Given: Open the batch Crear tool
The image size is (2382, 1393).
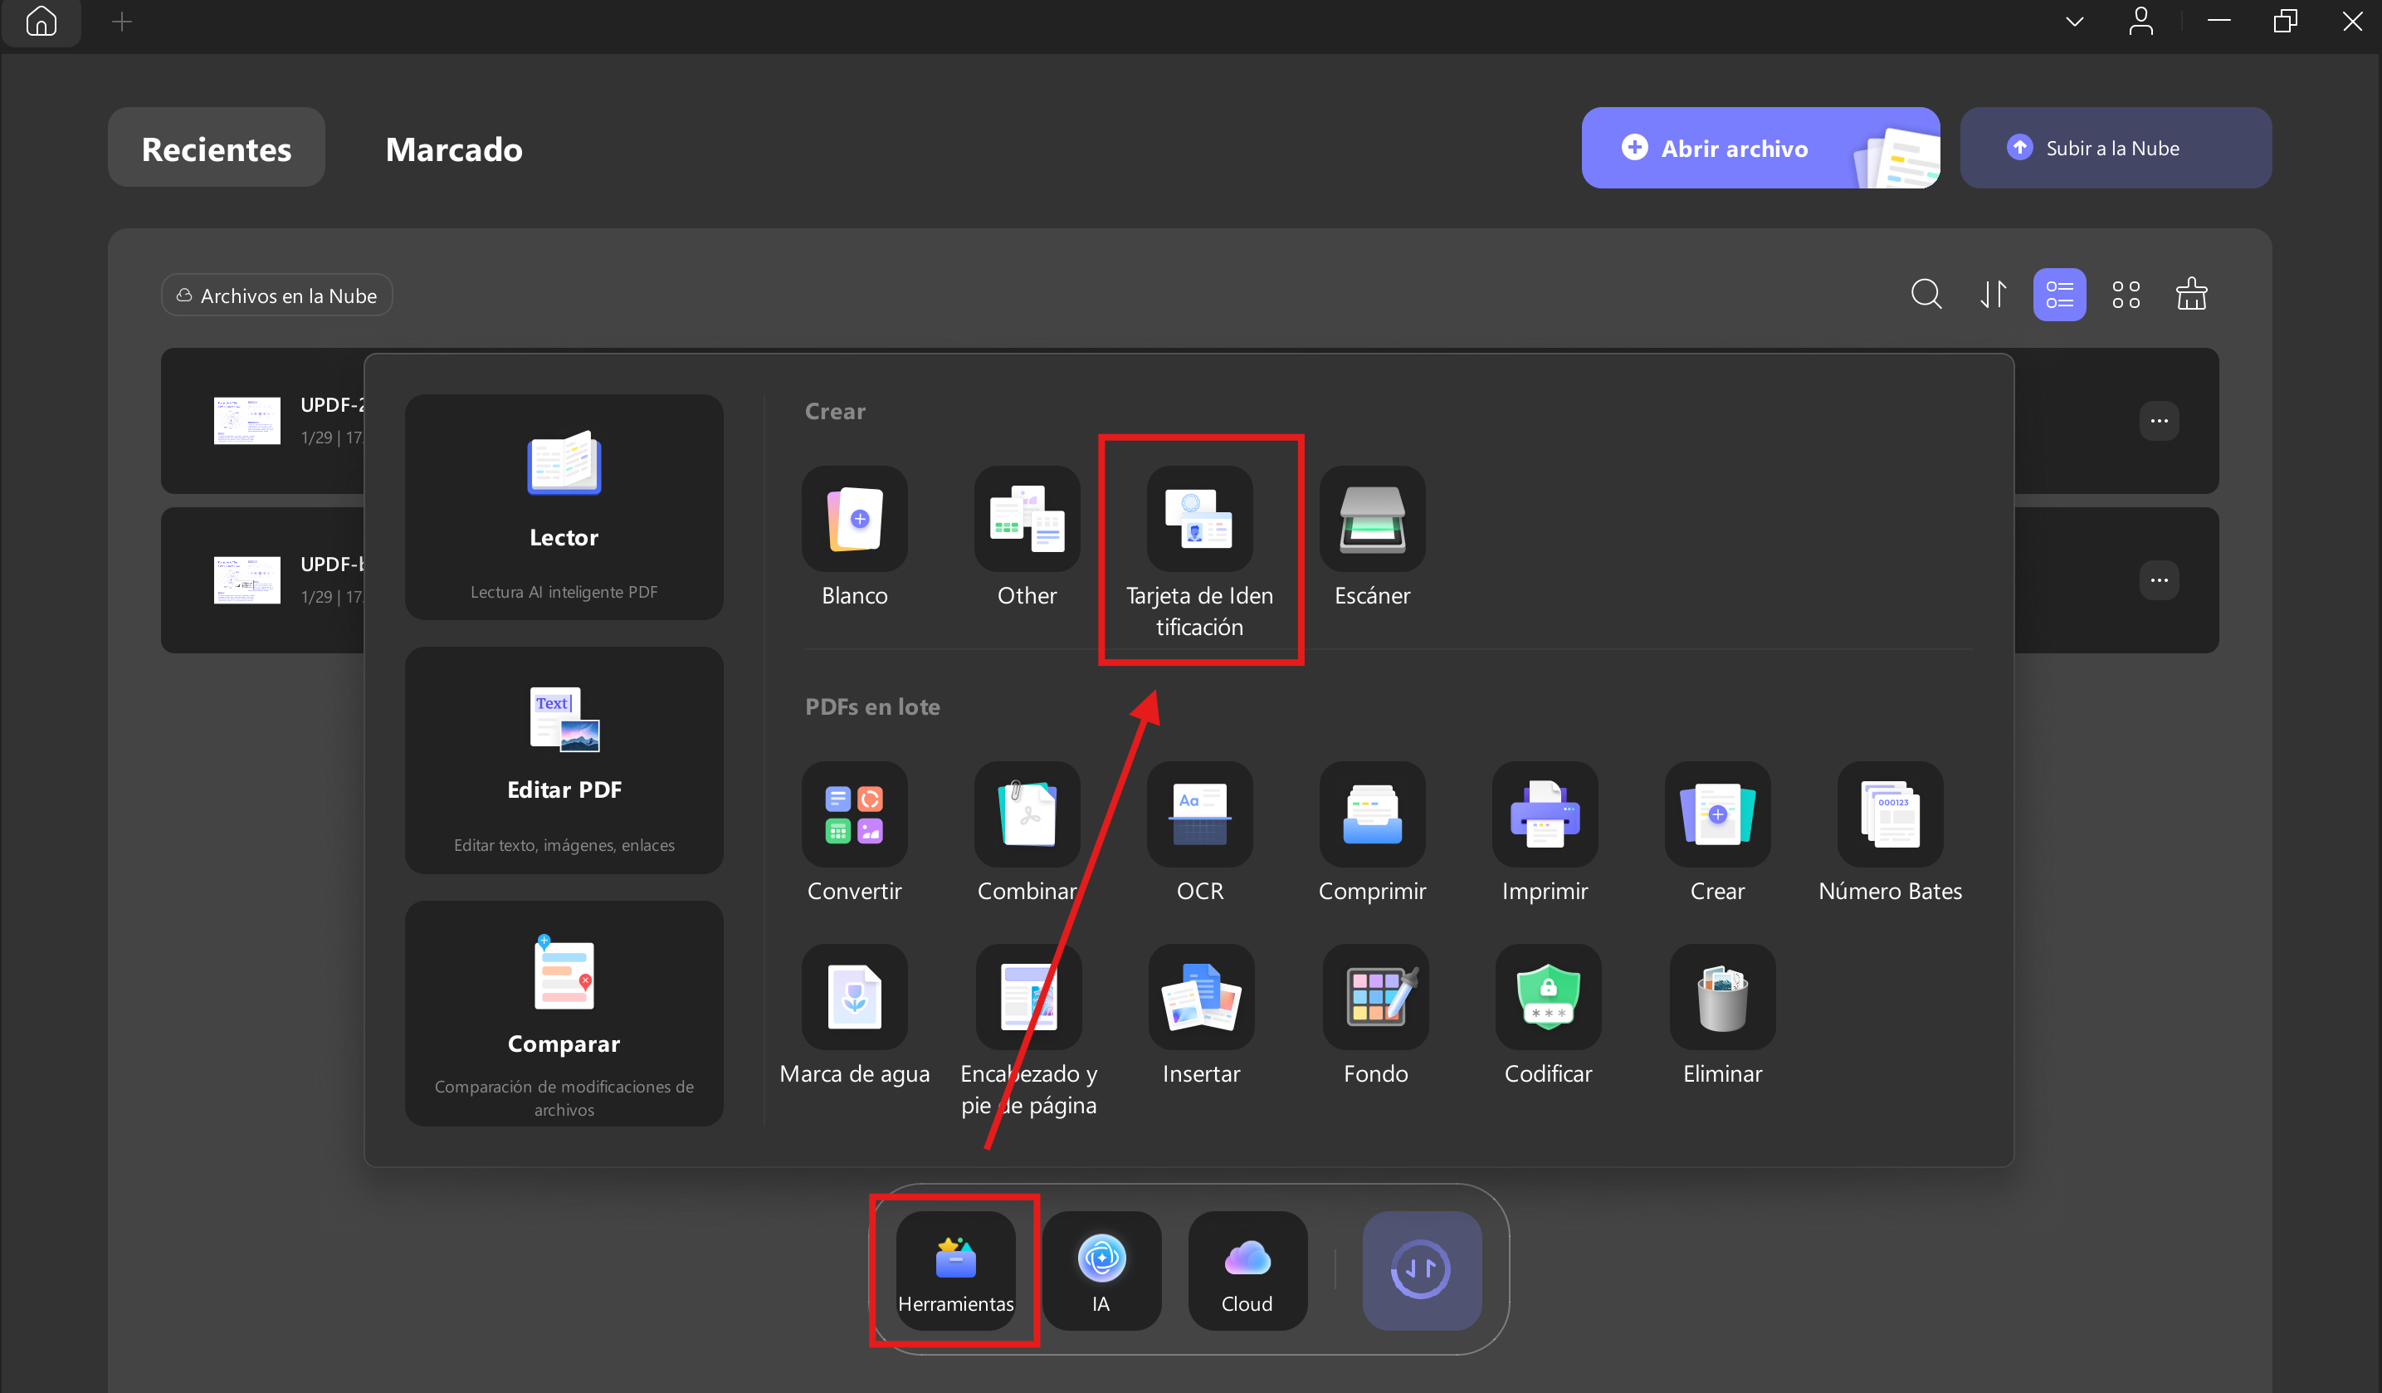Looking at the screenshot, I should click(1716, 814).
